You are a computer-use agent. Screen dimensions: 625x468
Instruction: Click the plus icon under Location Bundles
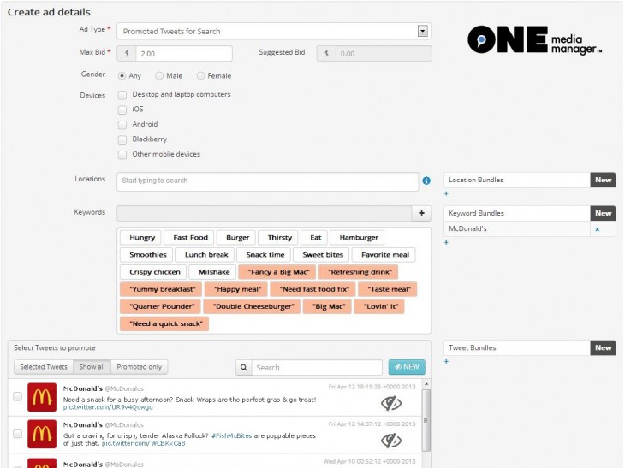[x=446, y=193]
